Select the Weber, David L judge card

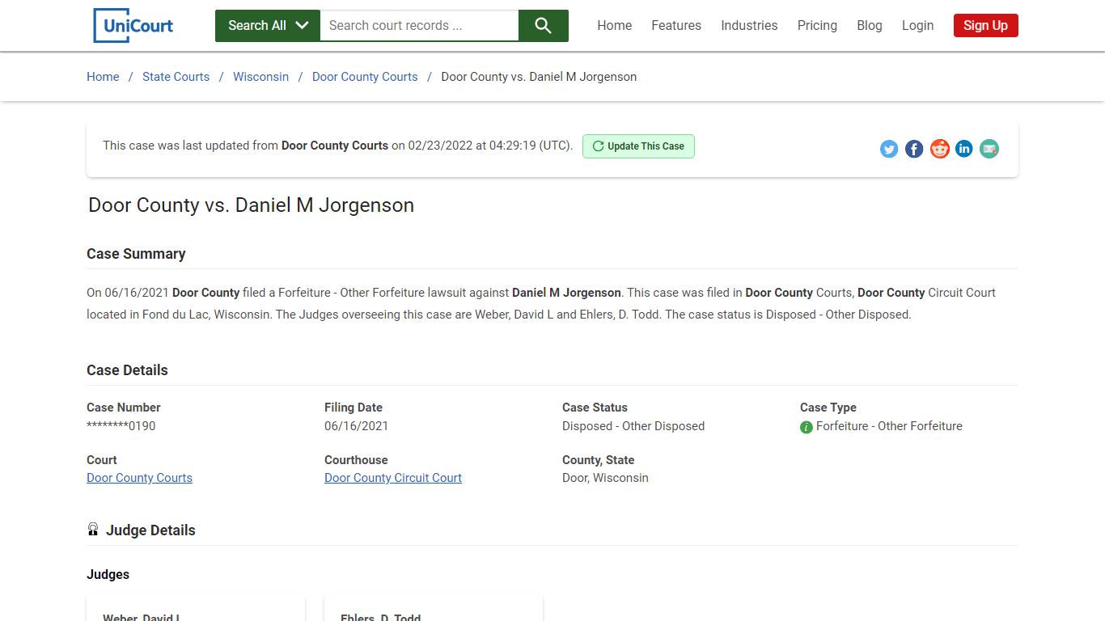(196, 609)
